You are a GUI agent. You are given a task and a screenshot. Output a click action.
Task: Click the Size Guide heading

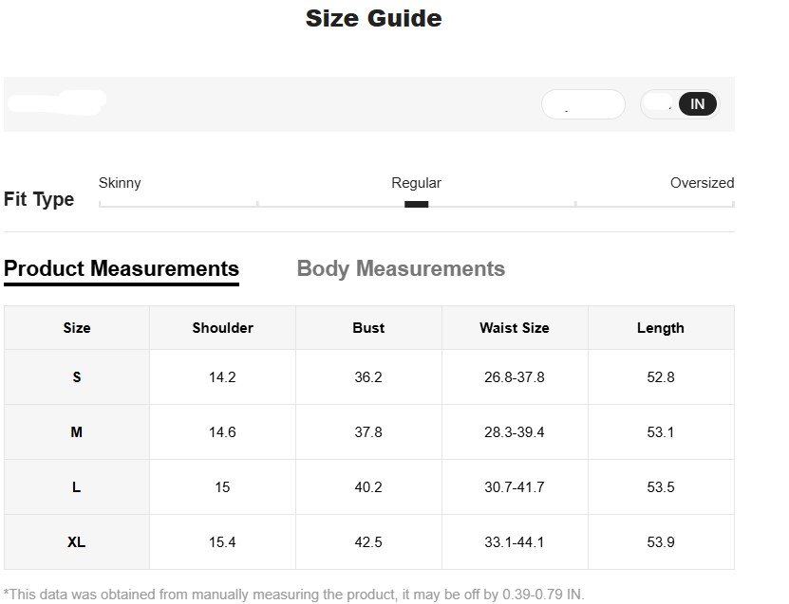pyautogui.click(x=373, y=18)
